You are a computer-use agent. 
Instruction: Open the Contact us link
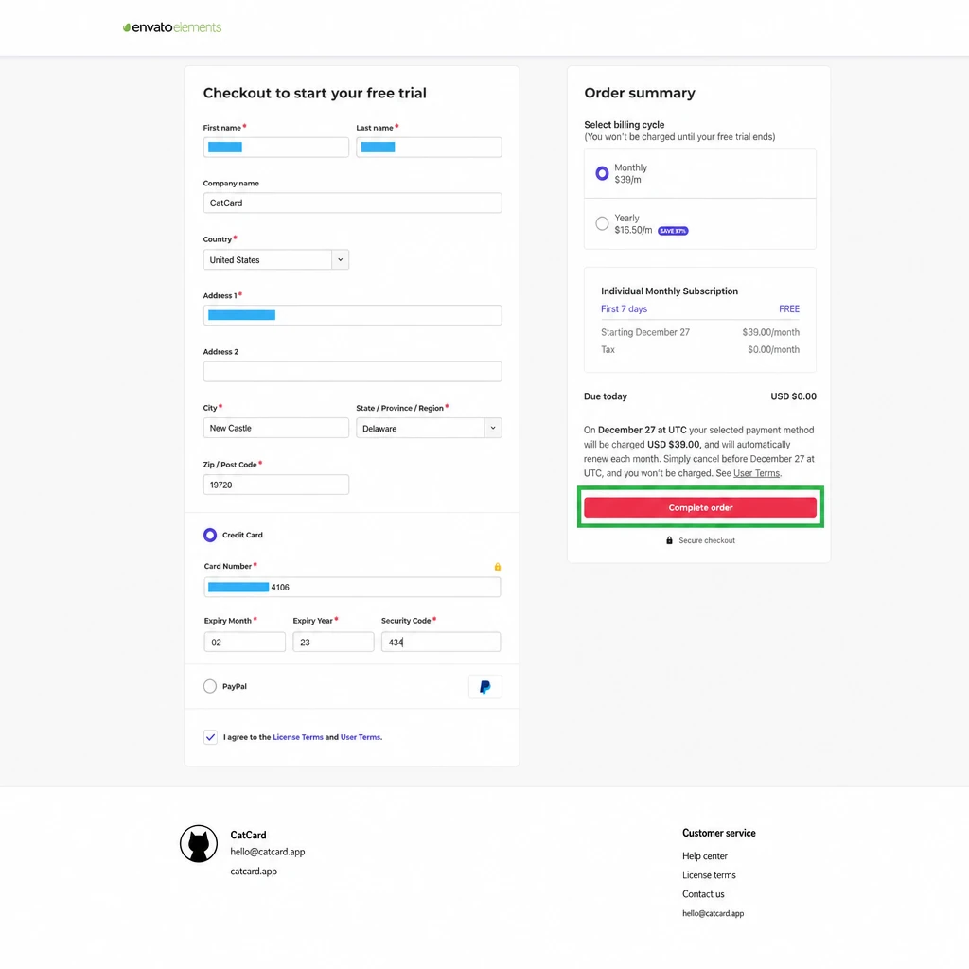[703, 894]
